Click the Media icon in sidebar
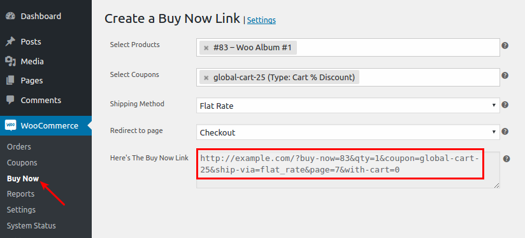Viewport: 525px width, 238px height. [10, 61]
